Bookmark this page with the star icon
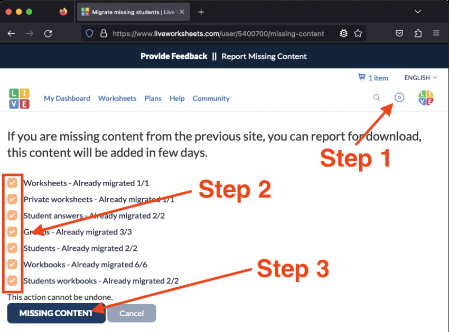The image size is (449, 332). point(358,33)
